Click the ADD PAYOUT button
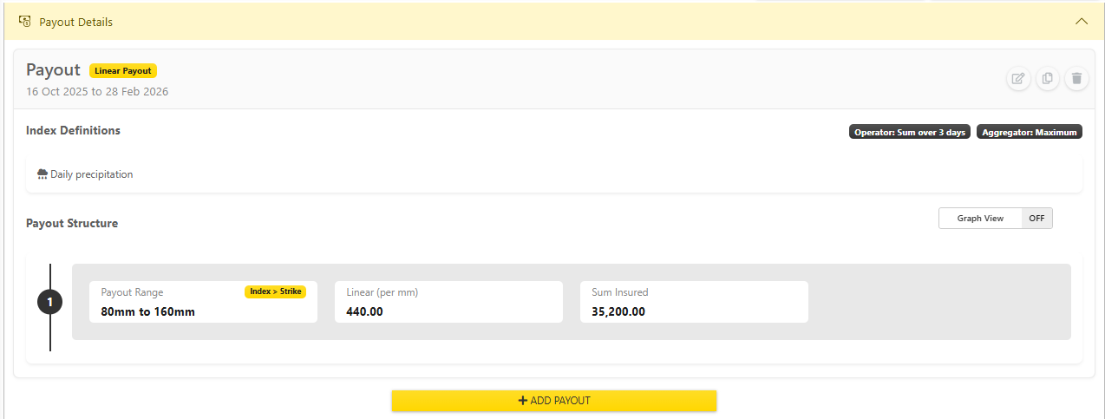1105x419 pixels. 553,401
